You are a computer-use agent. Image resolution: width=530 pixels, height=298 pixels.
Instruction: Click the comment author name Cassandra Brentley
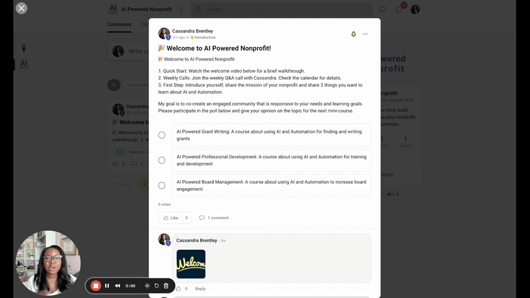(x=196, y=241)
